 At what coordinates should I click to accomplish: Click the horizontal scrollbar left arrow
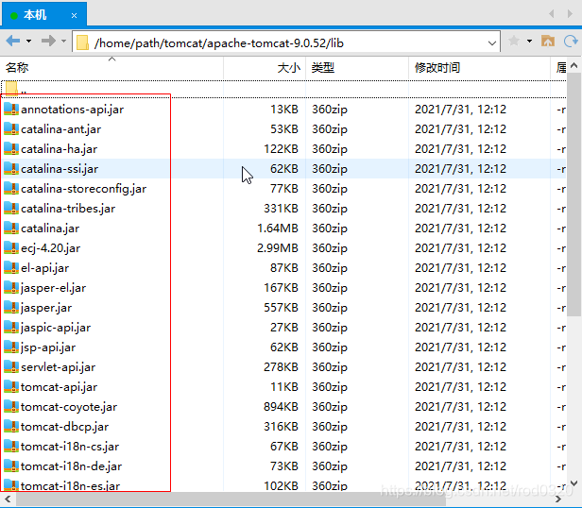click(8, 500)
